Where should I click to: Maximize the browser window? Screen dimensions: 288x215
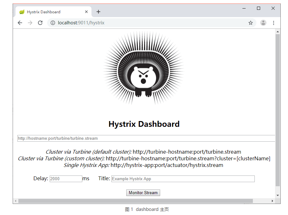(x=259, y=8)
